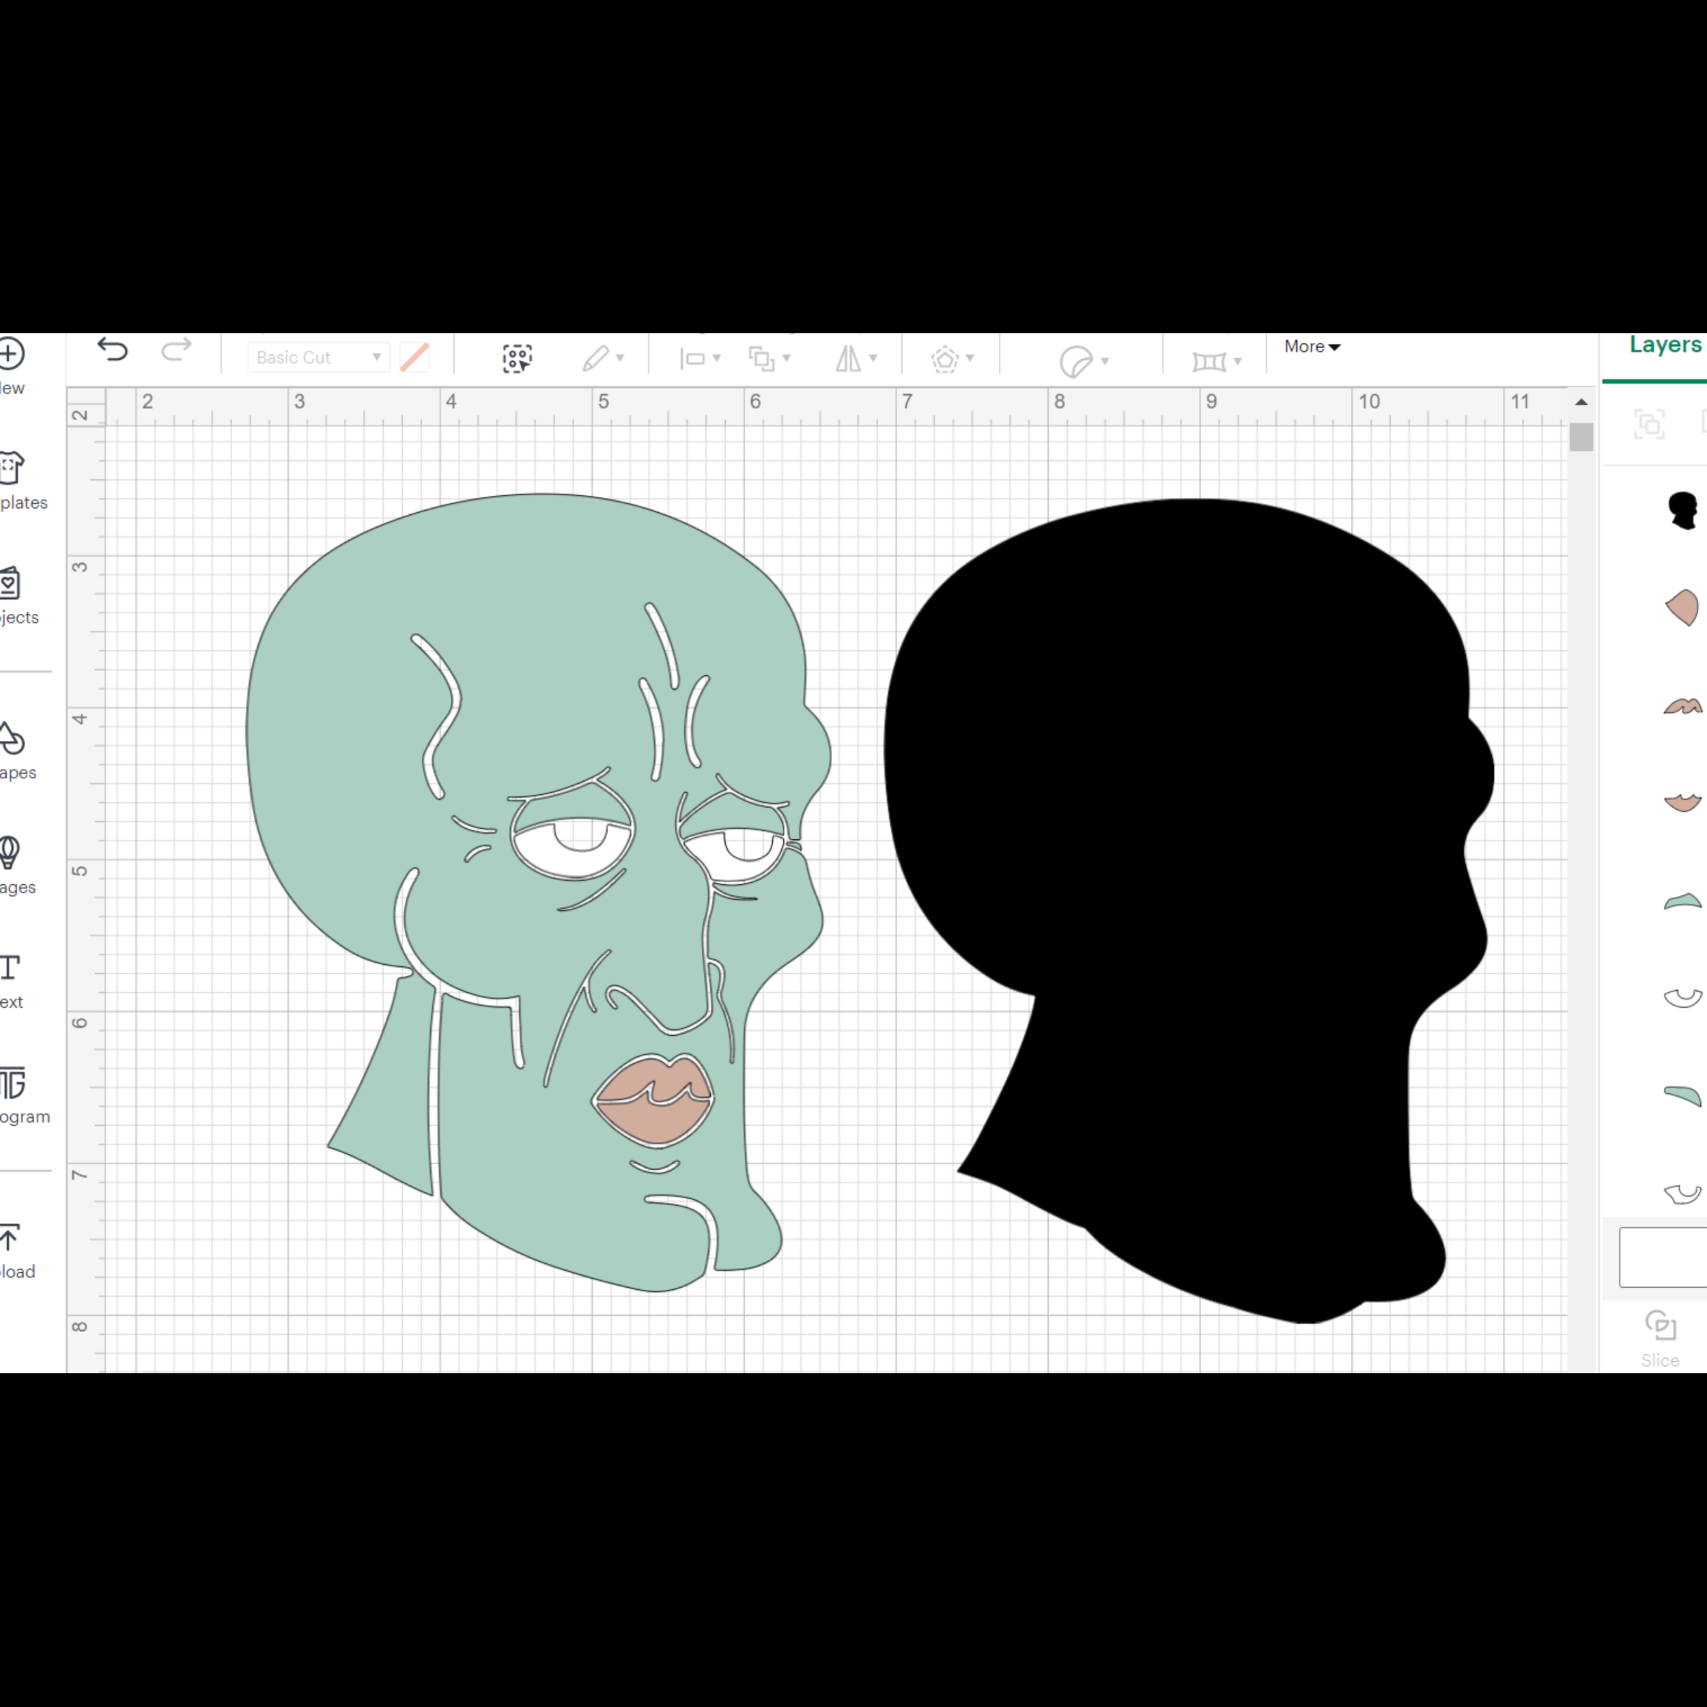Click the Redo arrow icon

coord(176,350)
